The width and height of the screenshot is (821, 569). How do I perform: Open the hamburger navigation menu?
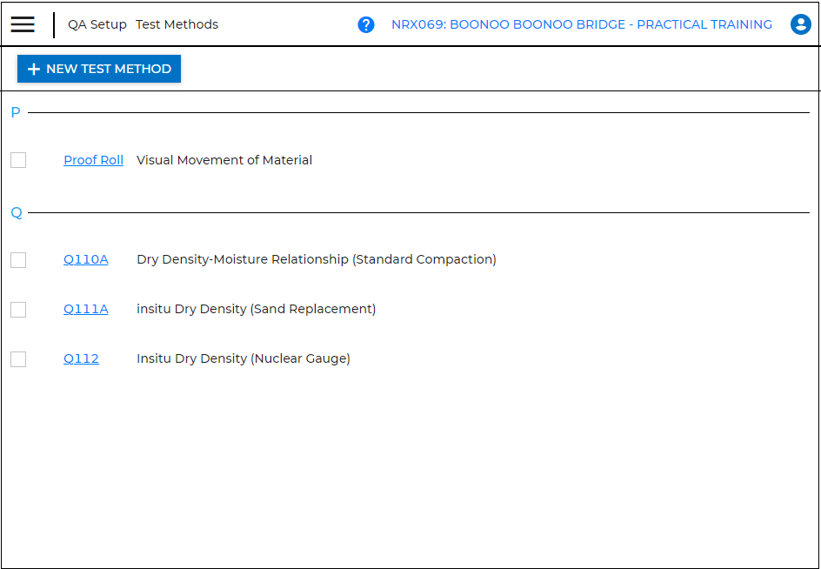23,23
